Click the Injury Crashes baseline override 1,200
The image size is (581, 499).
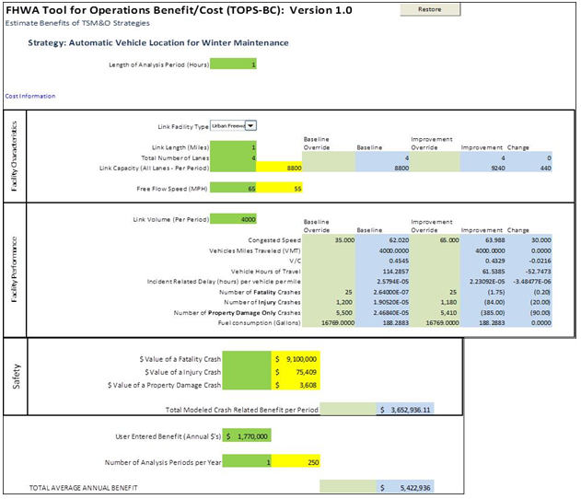329,302
